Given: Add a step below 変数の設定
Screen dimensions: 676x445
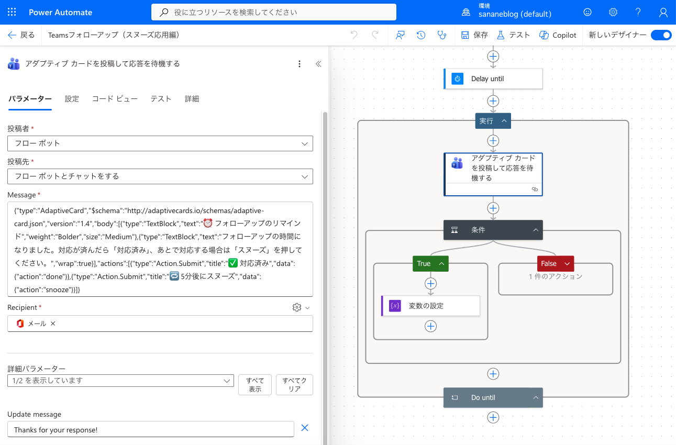Looking at the screenshot, I should (x=430, y=326).
